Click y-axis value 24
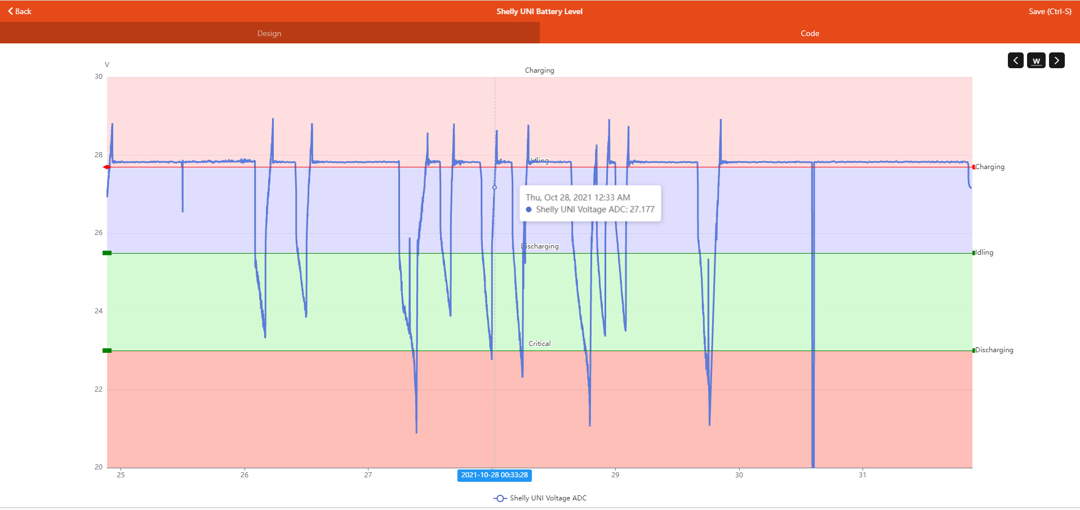Viewport: 1080px width, 510px height. [x=99, y=311]
